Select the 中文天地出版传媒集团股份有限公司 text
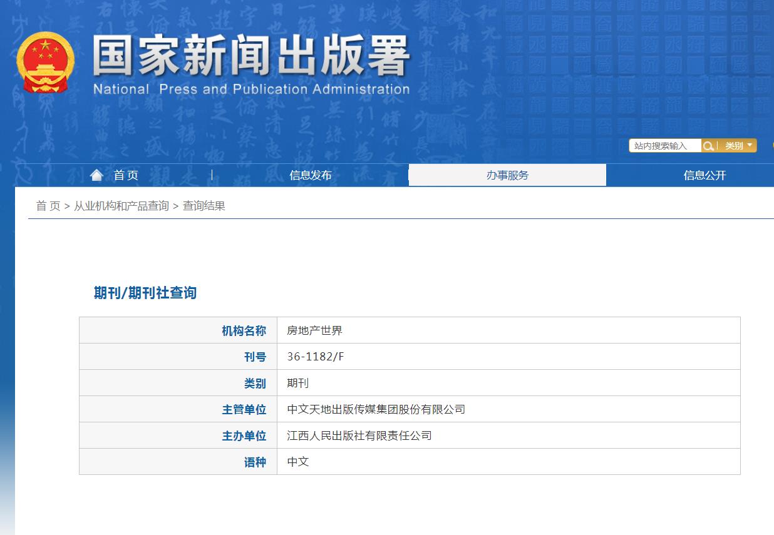This screenshot has width=774, height=535. pos(376,409)
